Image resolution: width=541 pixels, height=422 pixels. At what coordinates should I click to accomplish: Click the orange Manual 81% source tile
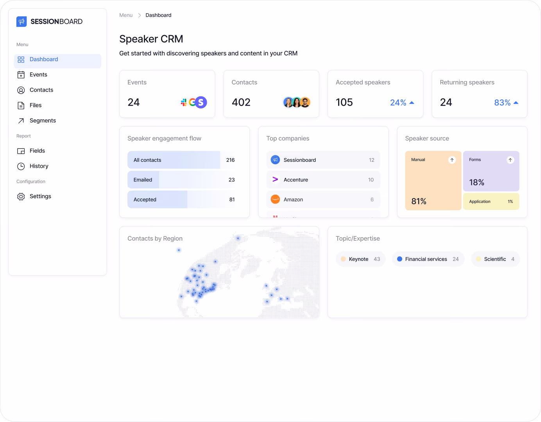(x=433, y=181)
